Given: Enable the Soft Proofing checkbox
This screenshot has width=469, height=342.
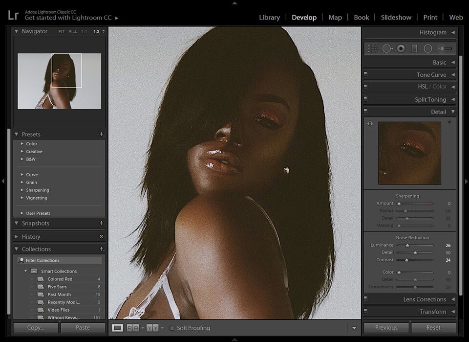Looking at the screenshot, I should point(172,328).
